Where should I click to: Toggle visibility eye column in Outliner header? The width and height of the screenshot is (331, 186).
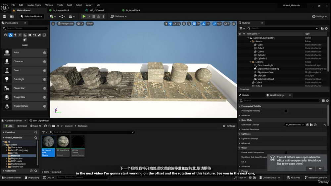240,34
